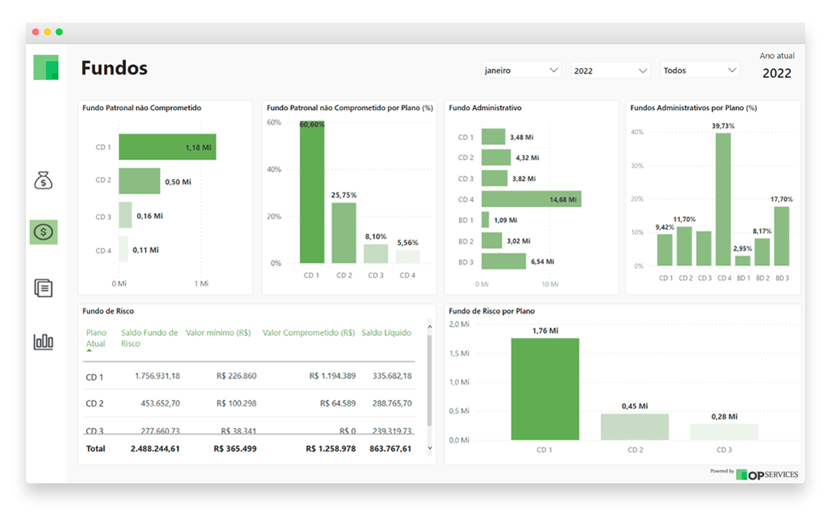
Task: Open the stacked documents sidebar icon
Action: [x=43, y=288]
